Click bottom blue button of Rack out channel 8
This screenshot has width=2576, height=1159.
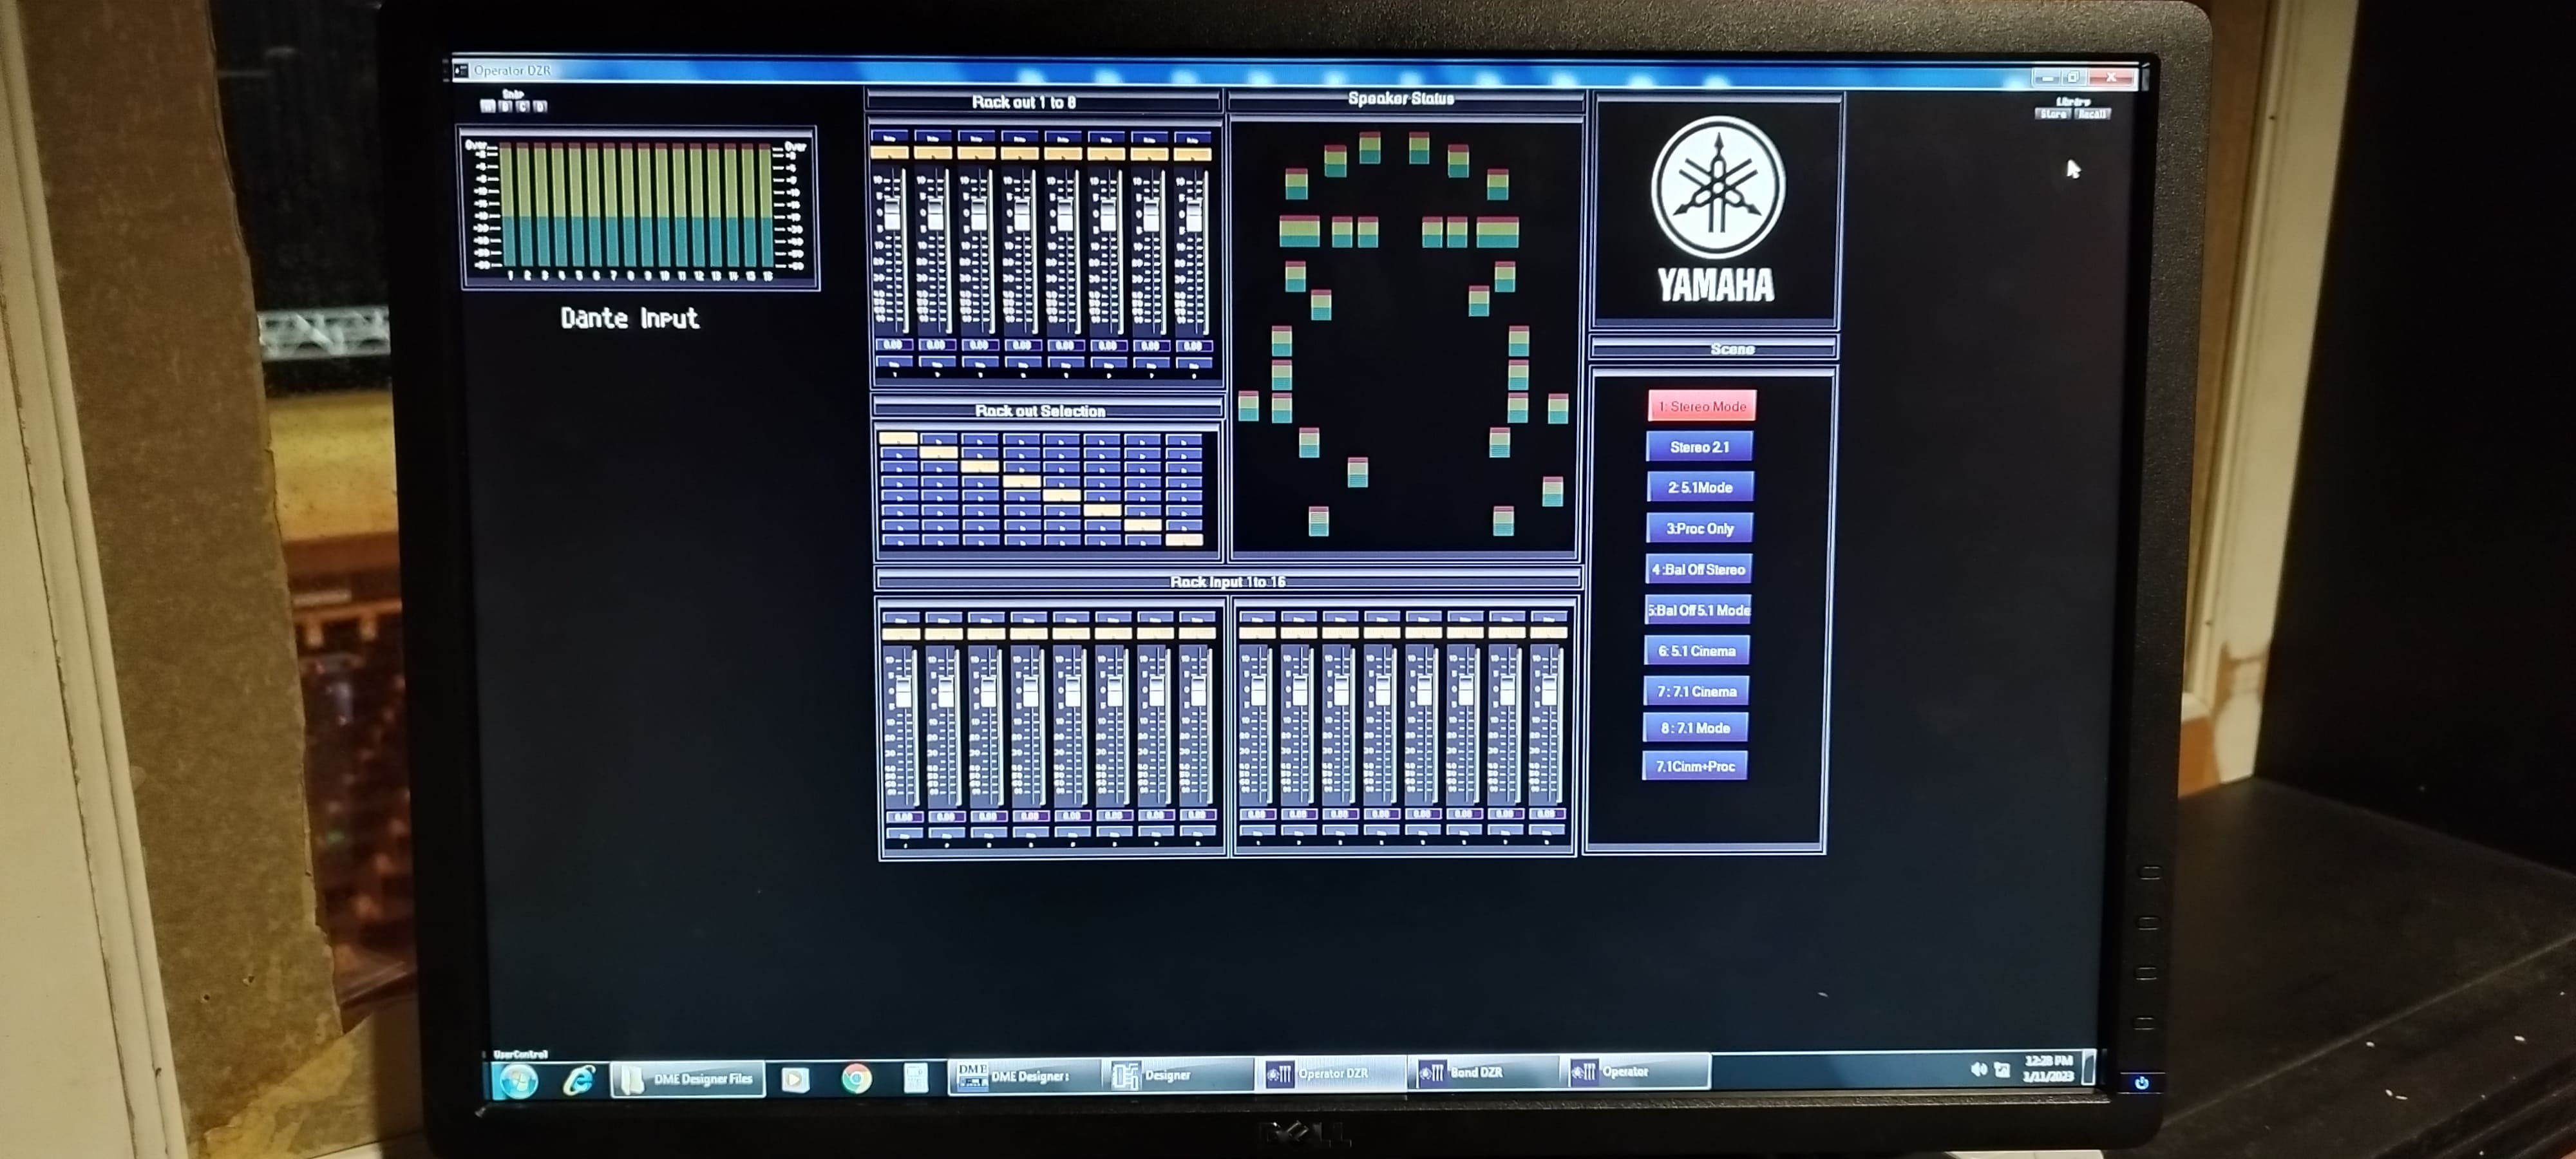pos(1194,362)
